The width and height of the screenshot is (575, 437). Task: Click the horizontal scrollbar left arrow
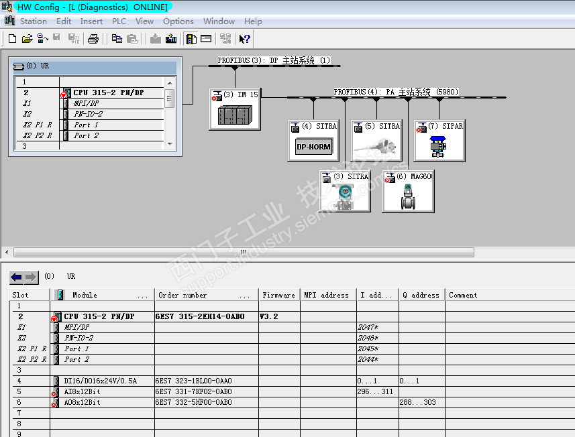(7, 252)
